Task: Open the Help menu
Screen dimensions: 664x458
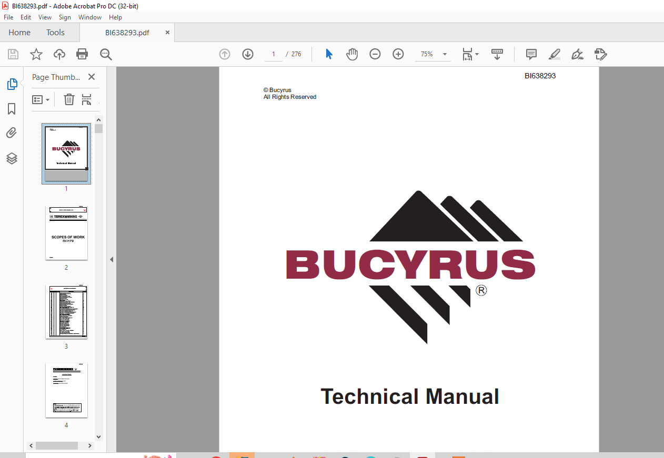Action: 115,17
